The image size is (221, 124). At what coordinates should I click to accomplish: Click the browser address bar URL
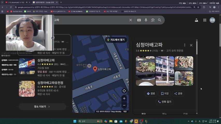click(x=105, y=7)
